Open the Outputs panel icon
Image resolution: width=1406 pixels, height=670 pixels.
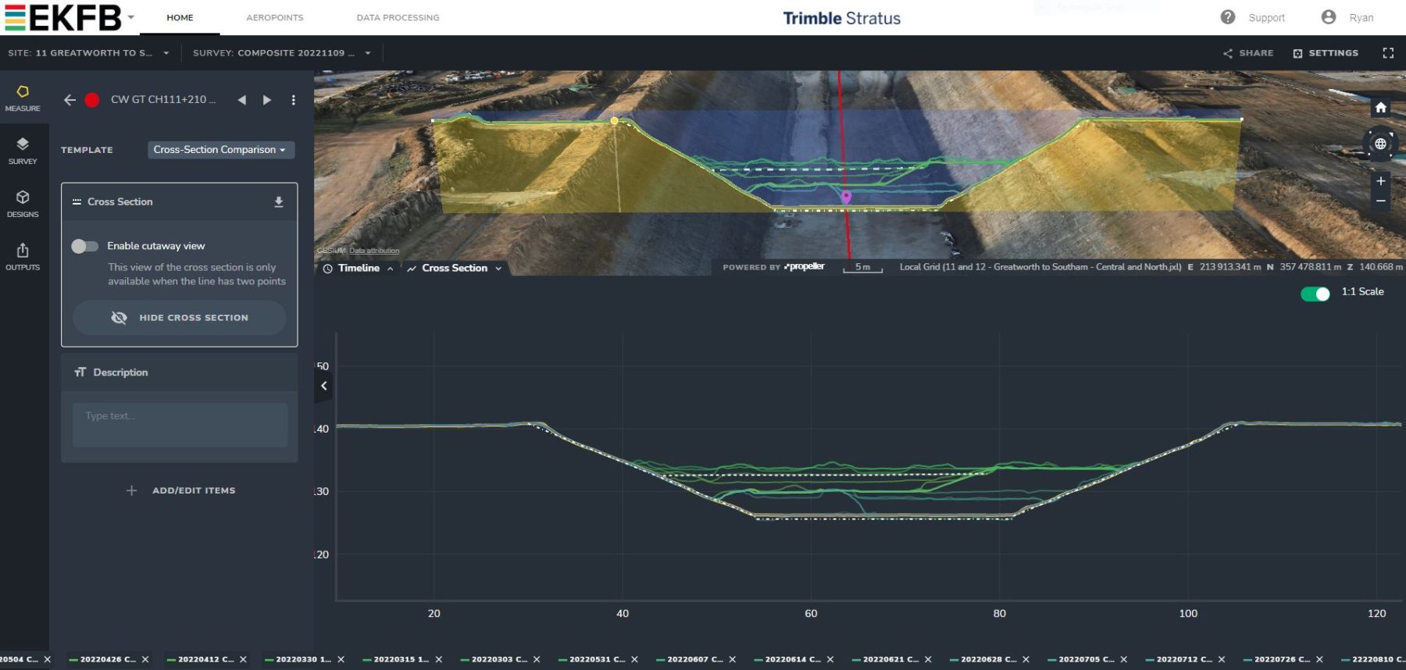point(23,257)
